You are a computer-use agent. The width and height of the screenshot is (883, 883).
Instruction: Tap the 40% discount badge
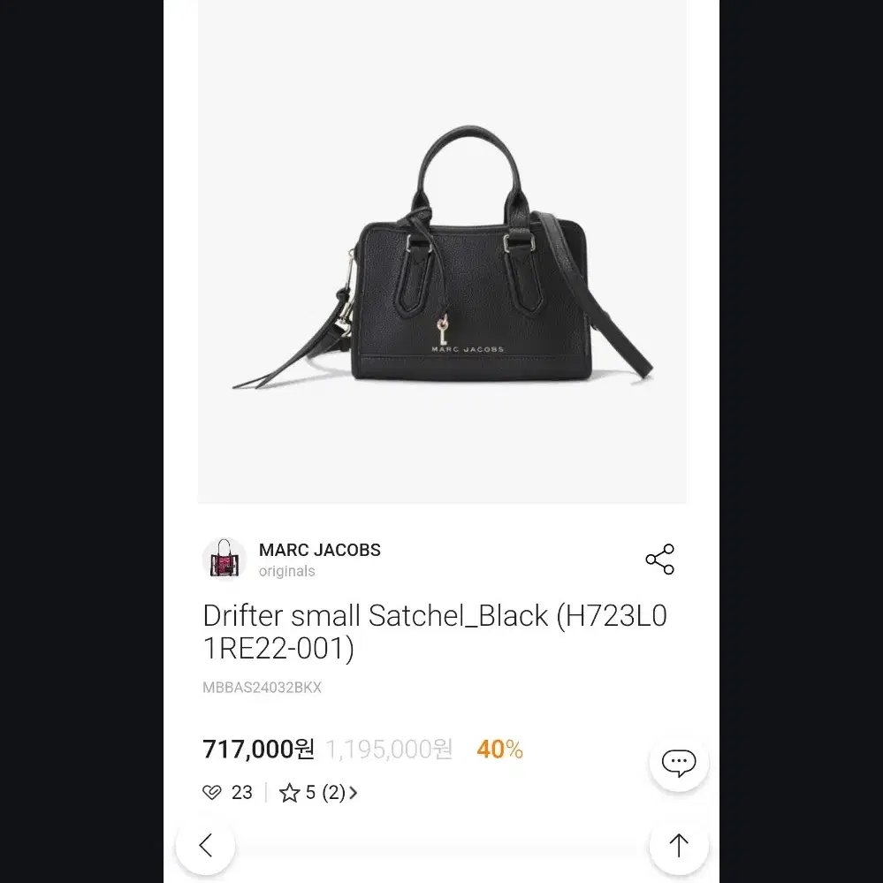(x=500, y=749)
